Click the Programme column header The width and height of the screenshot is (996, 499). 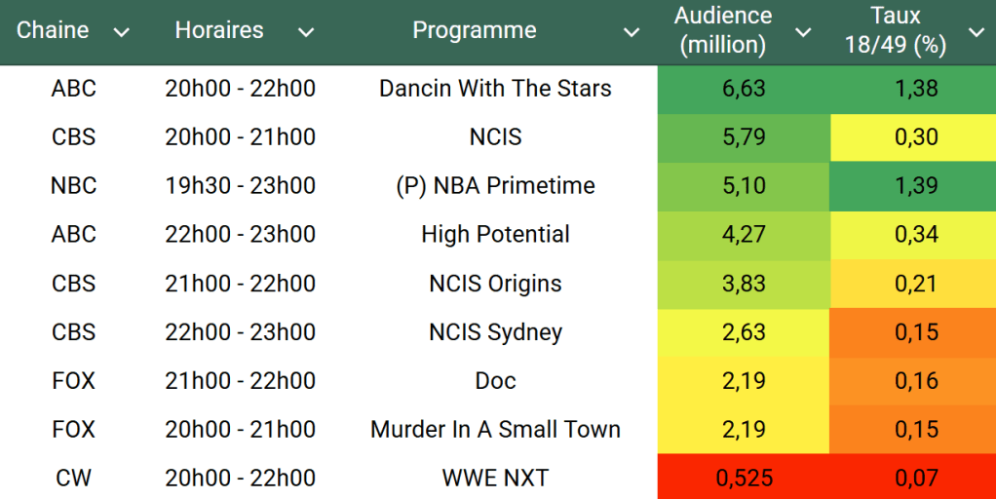point(475,30)
